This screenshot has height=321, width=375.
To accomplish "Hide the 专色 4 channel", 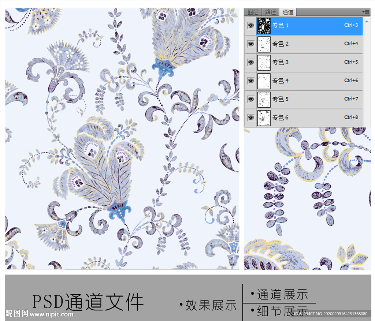I will tap(250, 81).
